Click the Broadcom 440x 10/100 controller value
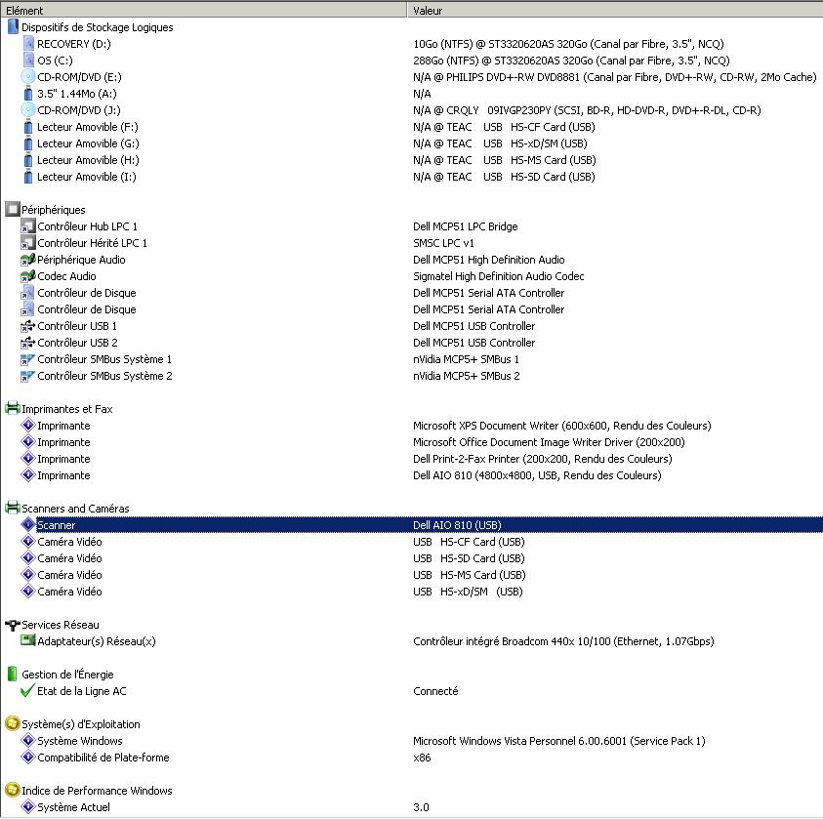 [x=563, y=641]
